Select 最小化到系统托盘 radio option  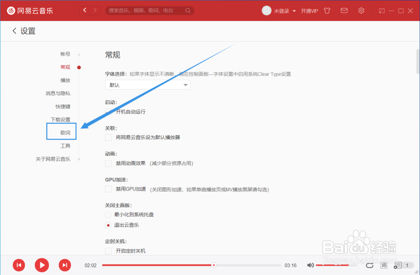(x=108, y=215)
